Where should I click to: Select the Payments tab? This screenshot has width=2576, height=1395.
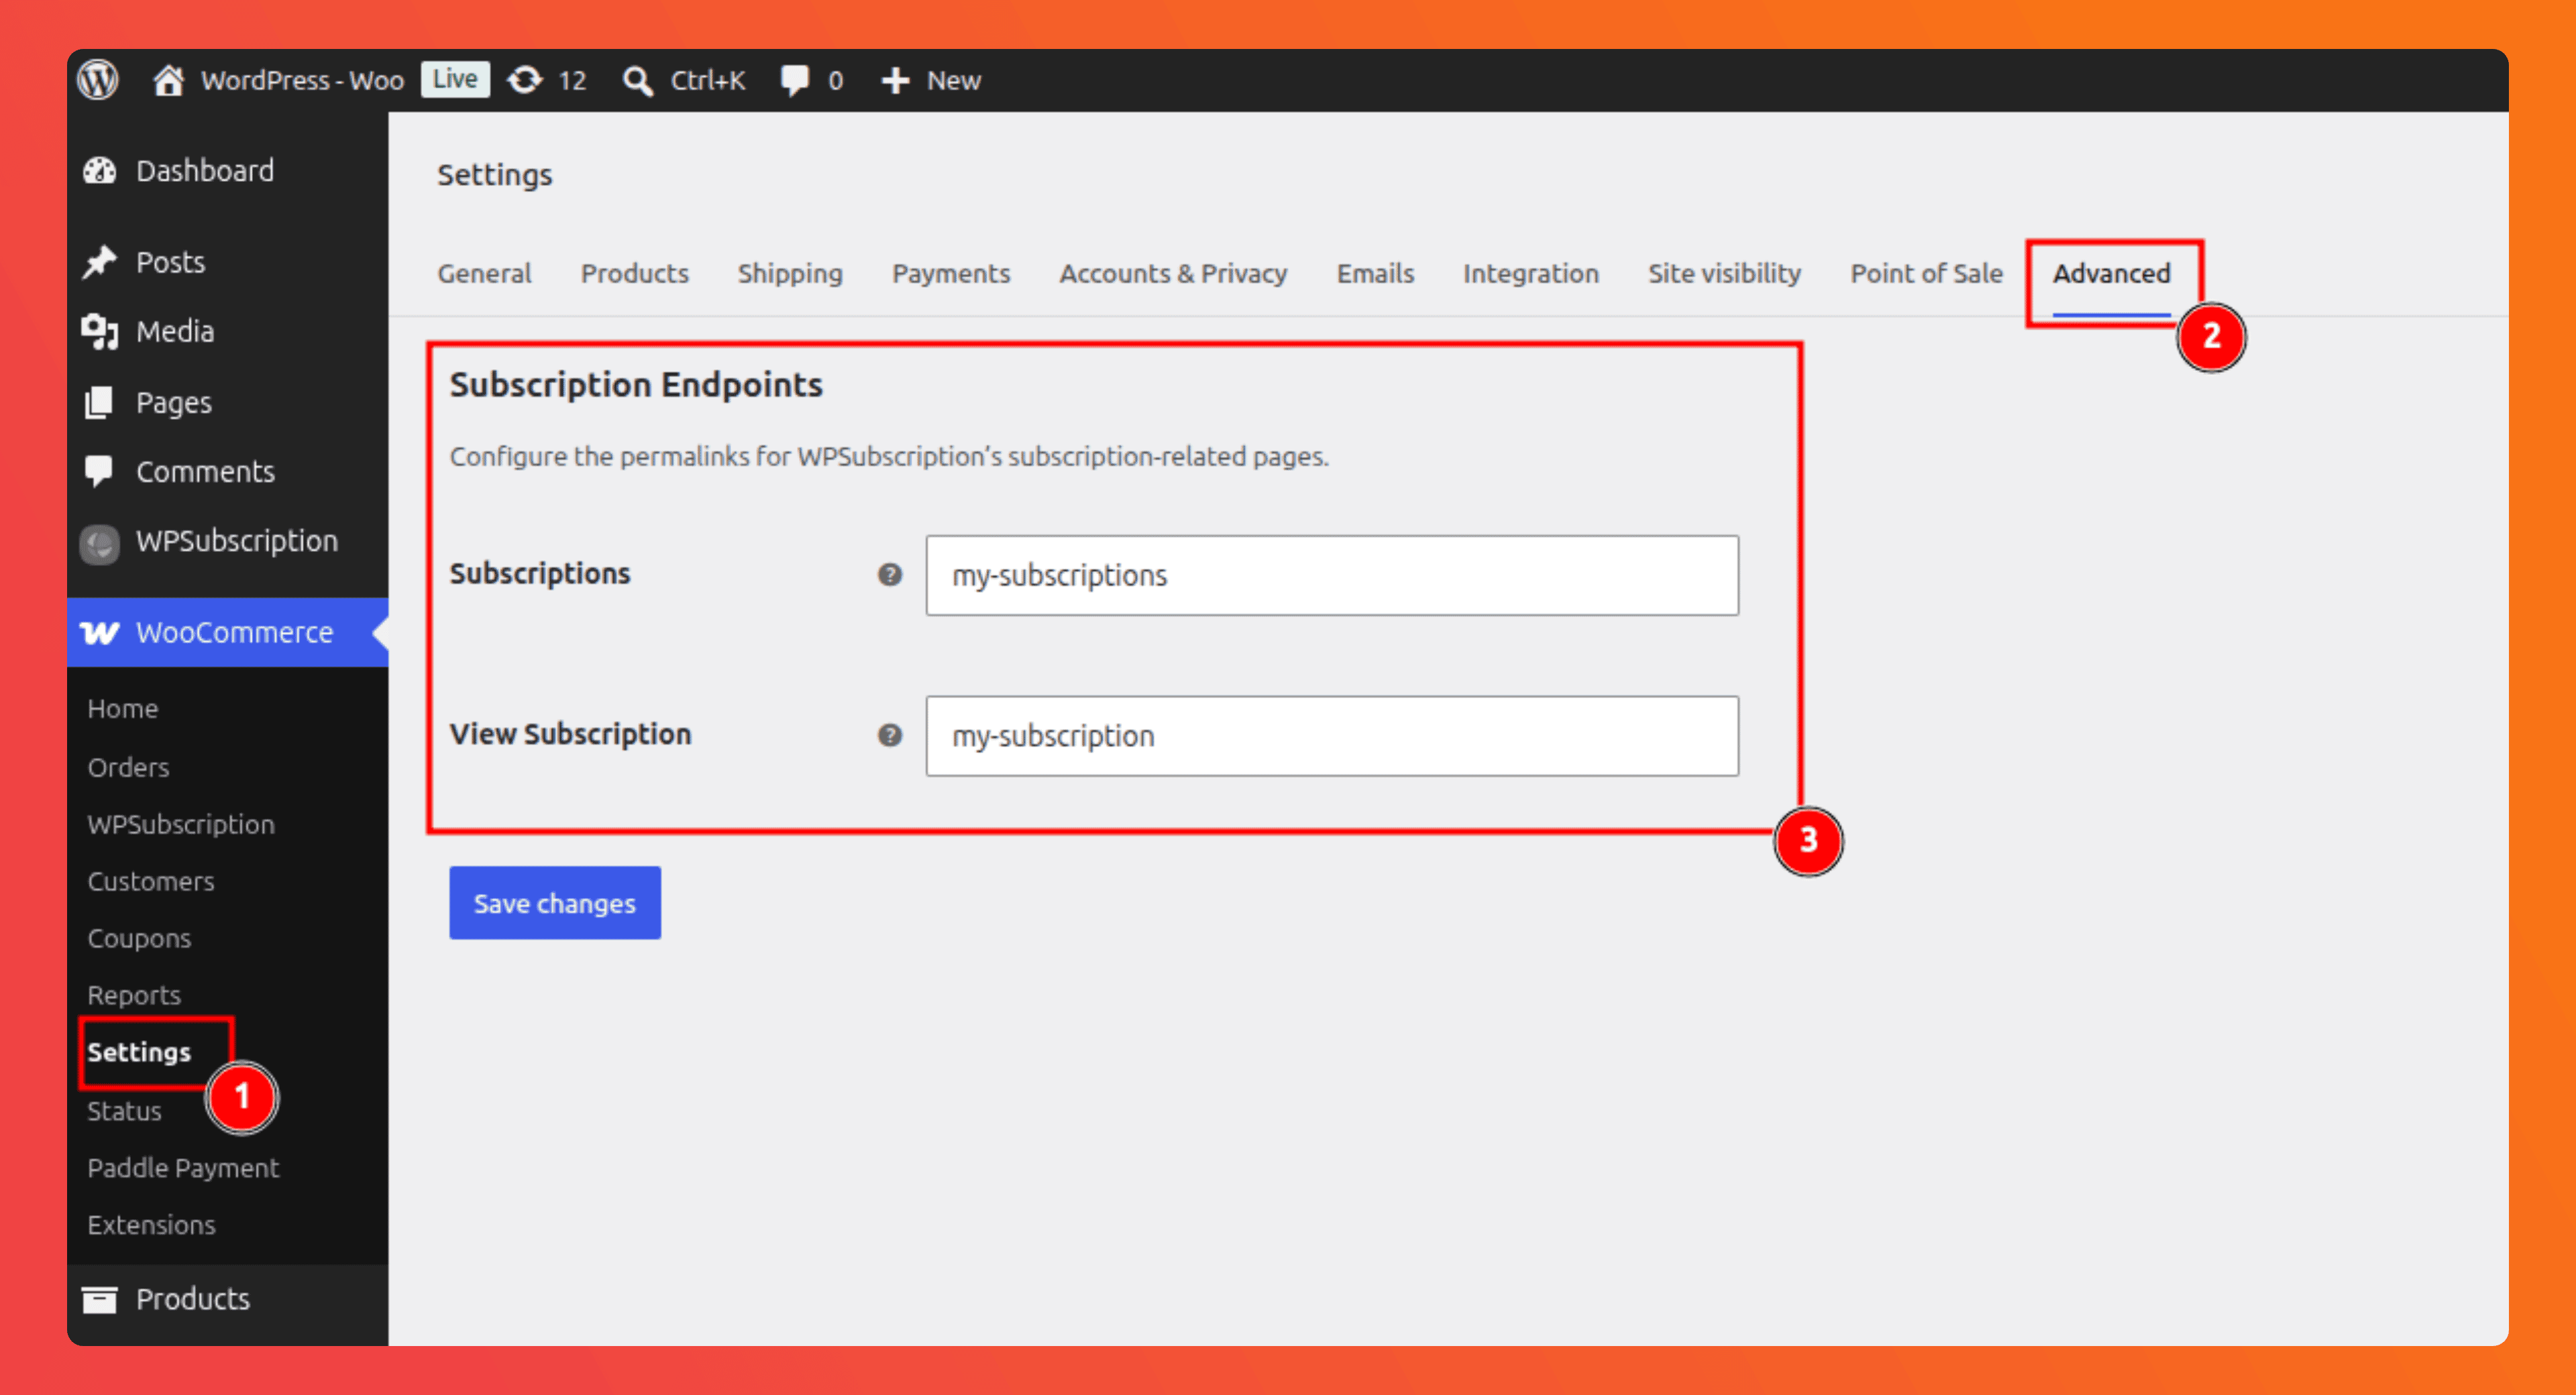(951, 273)
